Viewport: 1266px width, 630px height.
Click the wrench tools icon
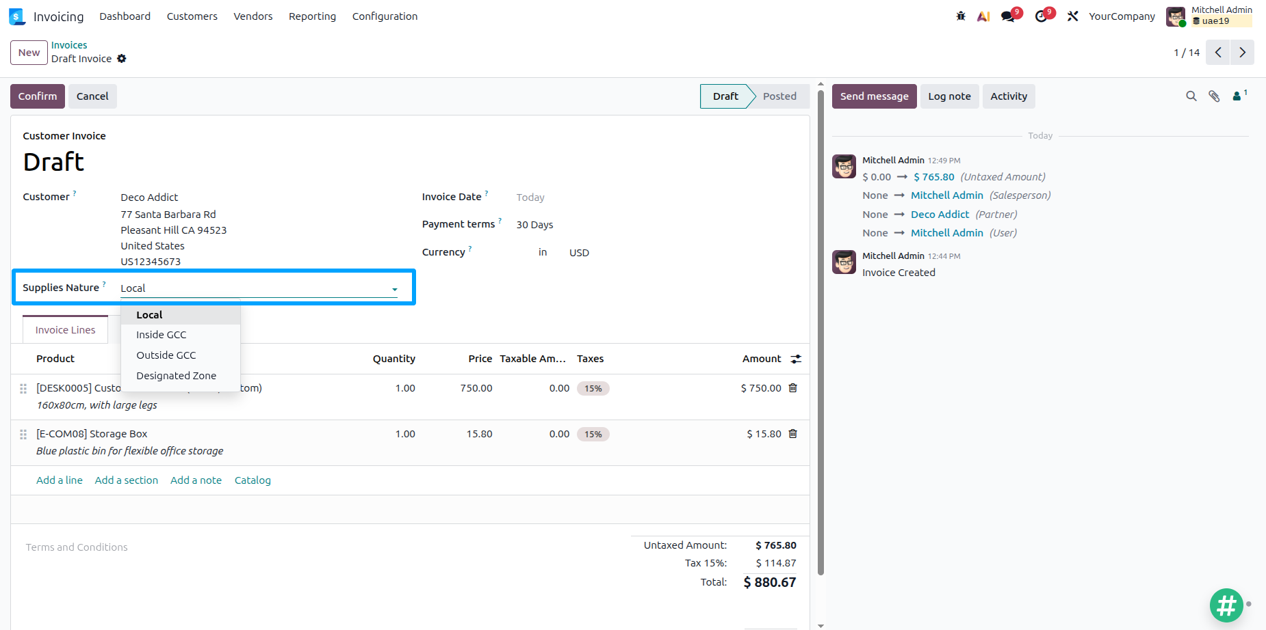click(1072, 16)
